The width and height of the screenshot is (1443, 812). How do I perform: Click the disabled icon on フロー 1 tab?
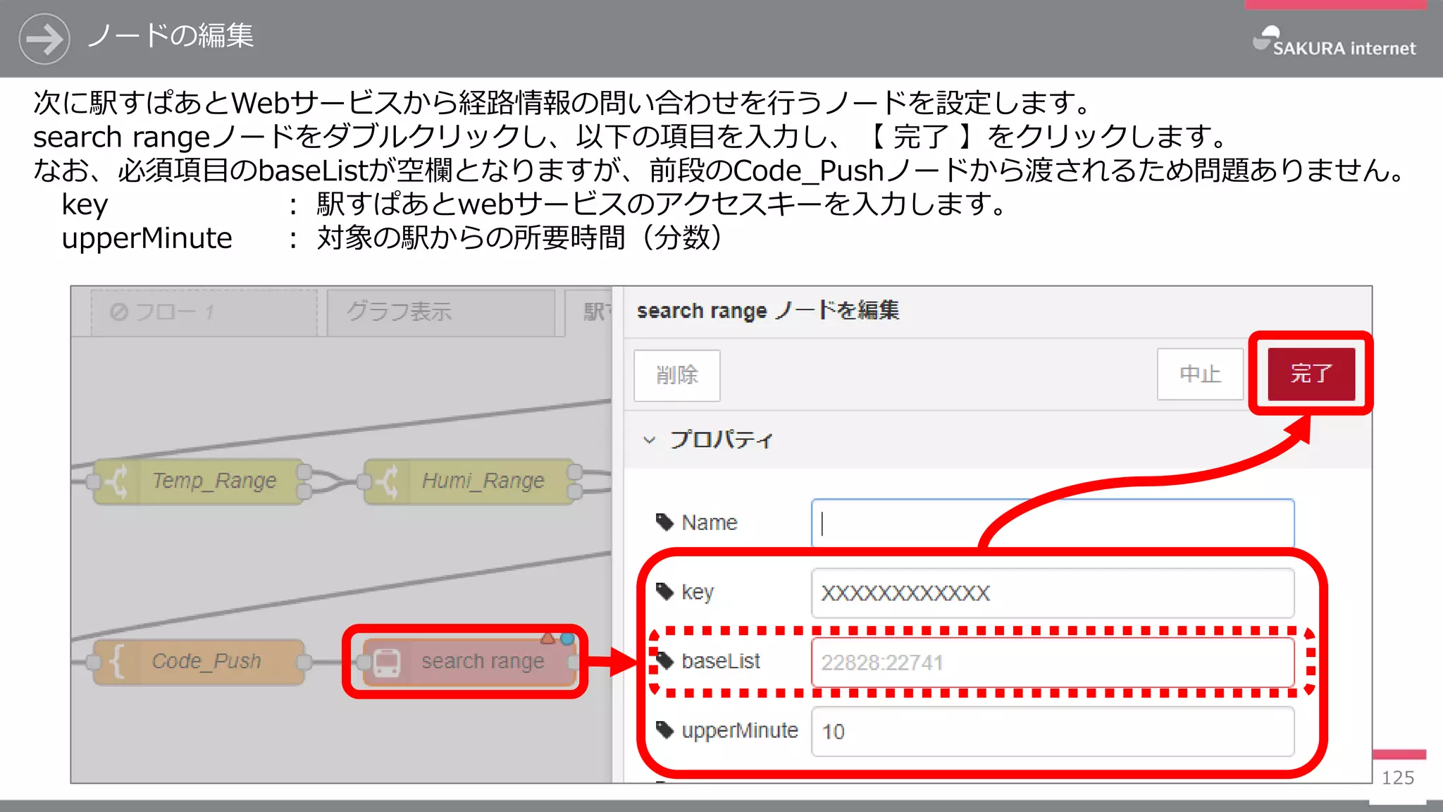click(x=119, y=312)
